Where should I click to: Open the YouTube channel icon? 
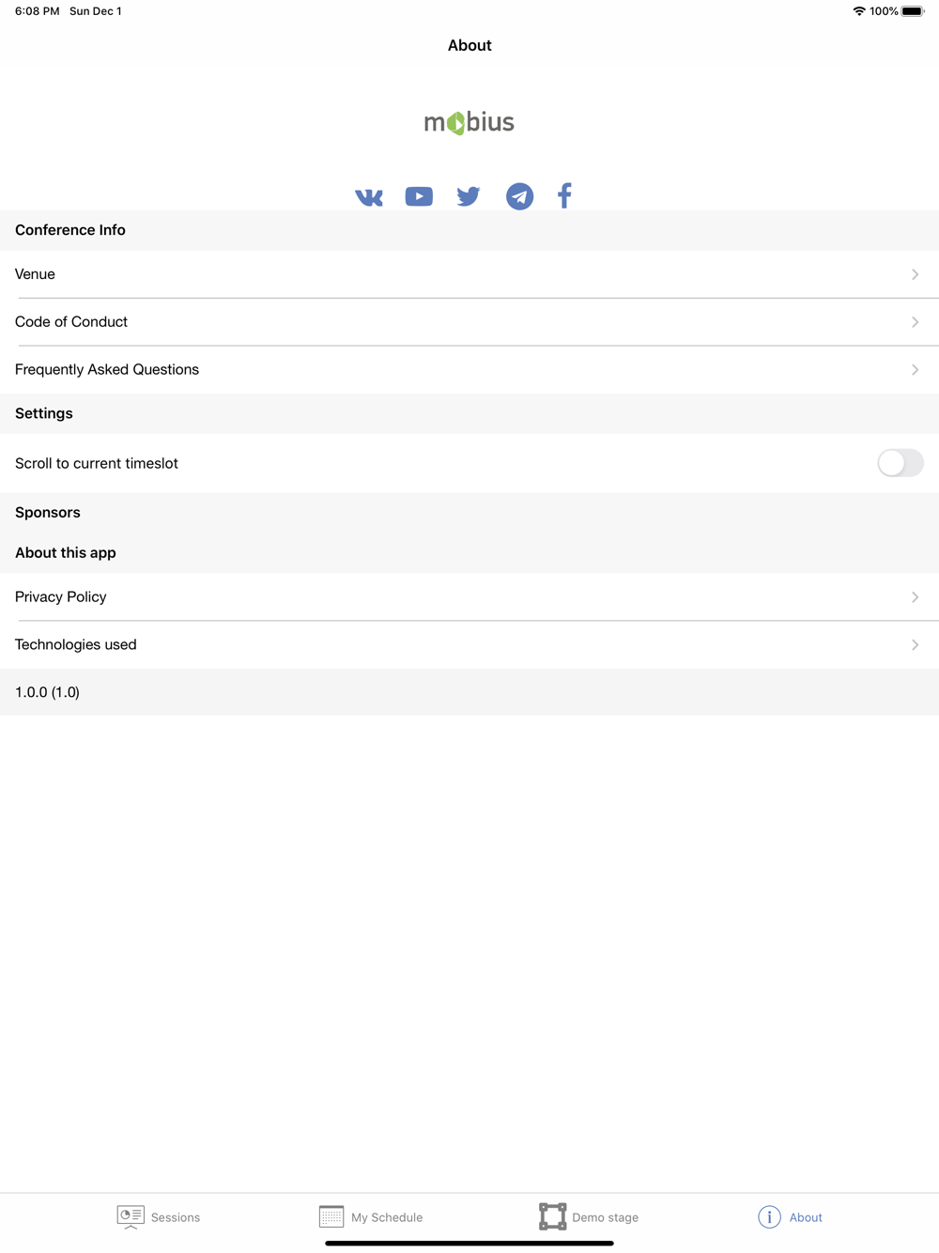point(419,196)
